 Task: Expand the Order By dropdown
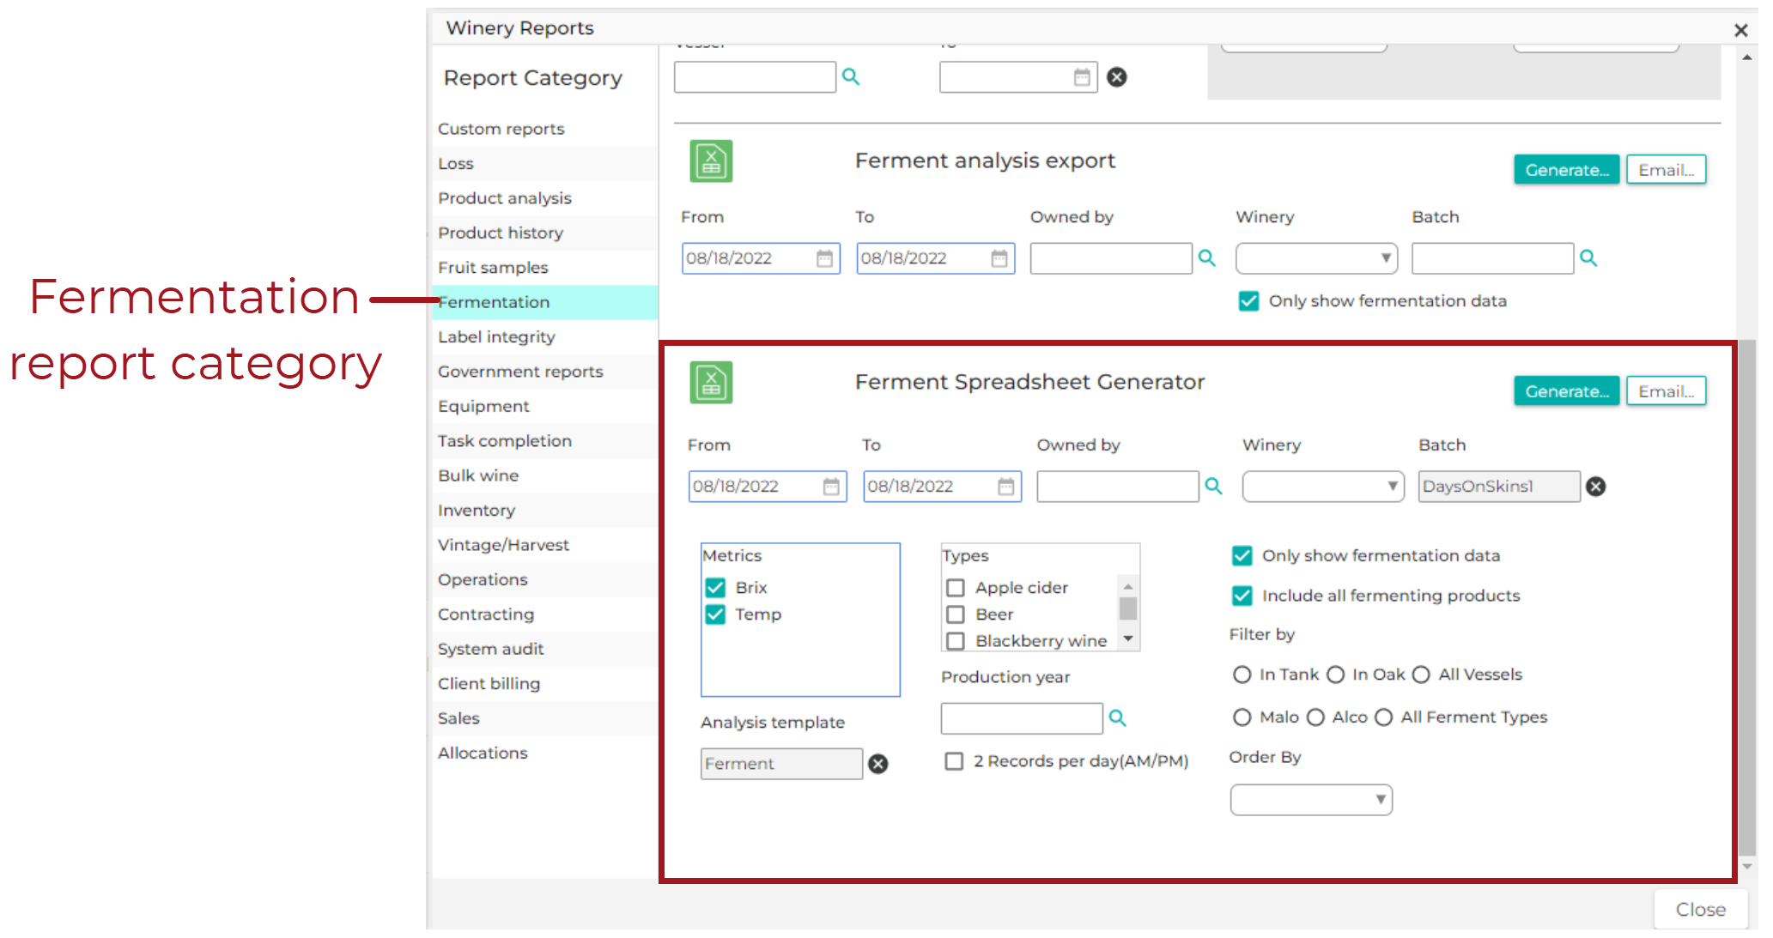point(1311,799)
